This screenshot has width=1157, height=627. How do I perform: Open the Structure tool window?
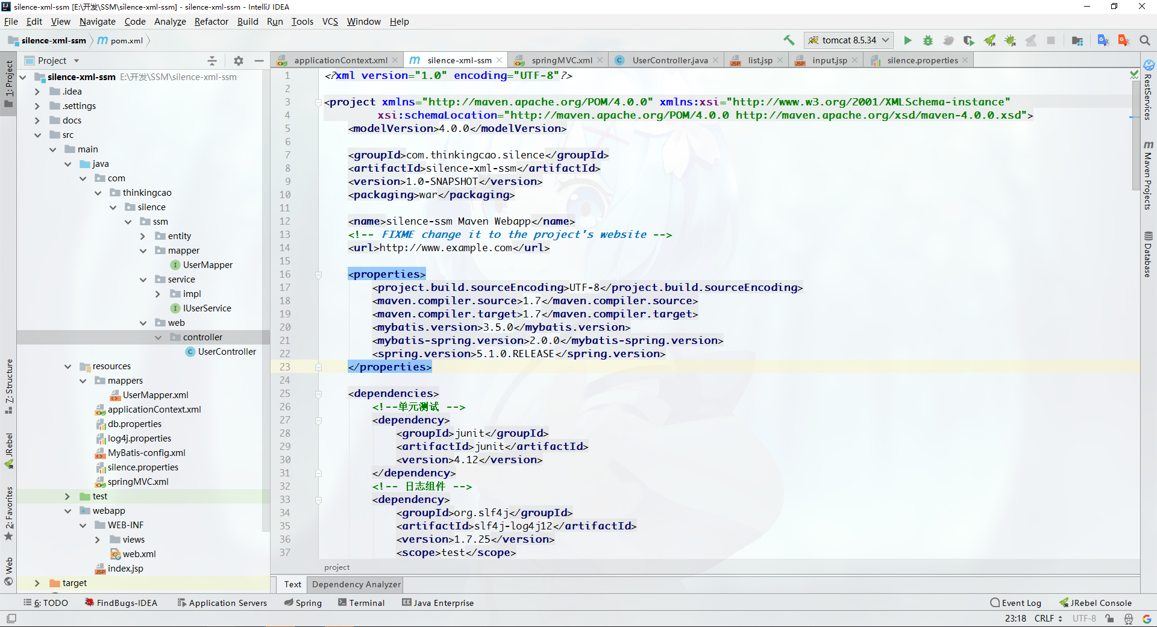(9, 386)
